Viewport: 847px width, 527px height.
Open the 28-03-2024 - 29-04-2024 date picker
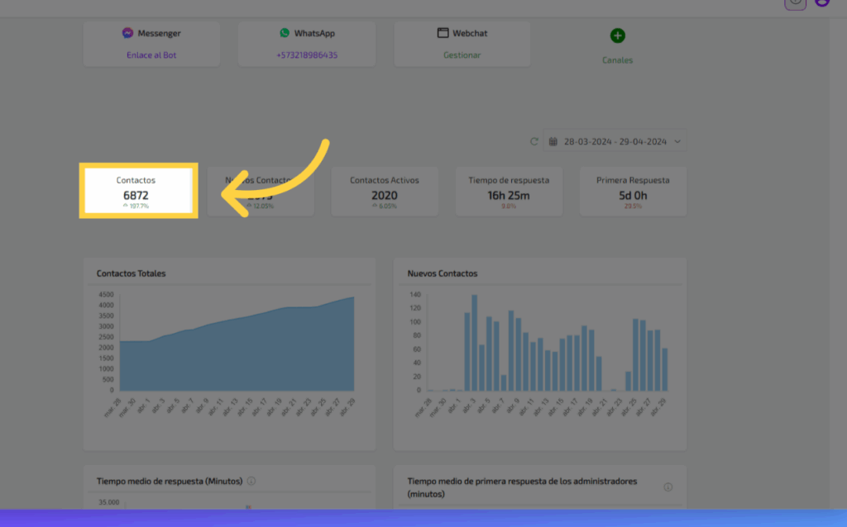(615, 141)
